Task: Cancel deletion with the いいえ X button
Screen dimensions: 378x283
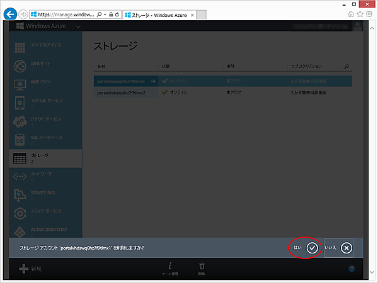Action: pyautogui.click(x=346, y=248)
